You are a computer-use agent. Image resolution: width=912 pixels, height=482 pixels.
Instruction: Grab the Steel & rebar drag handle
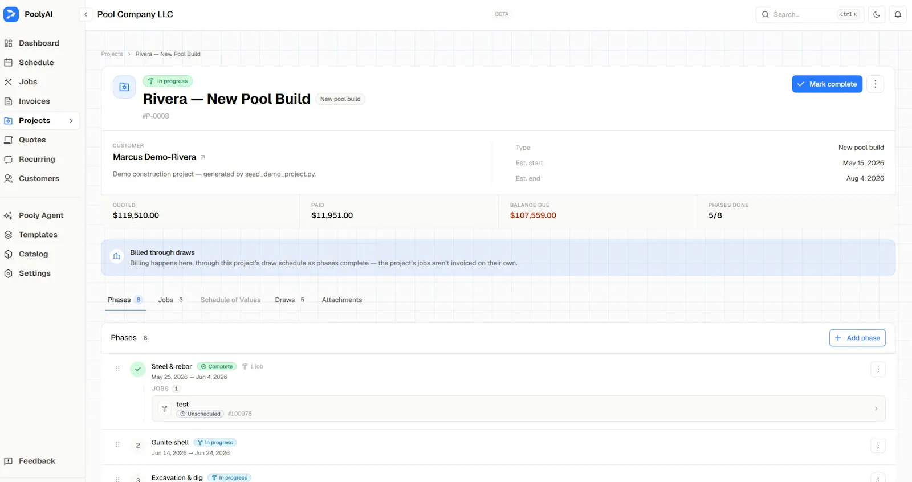point(117,369)
